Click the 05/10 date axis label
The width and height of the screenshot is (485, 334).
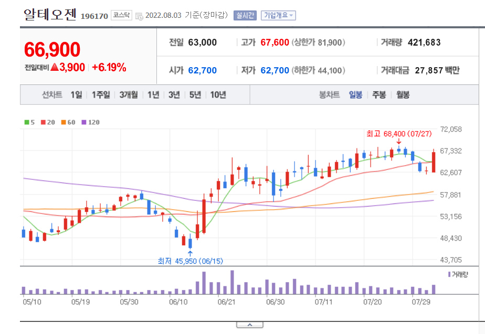(x=32, y=302)
